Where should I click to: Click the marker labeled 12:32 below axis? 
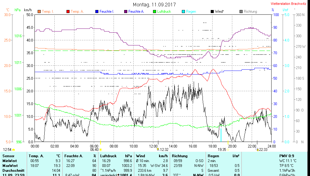[x=158, y=149]
